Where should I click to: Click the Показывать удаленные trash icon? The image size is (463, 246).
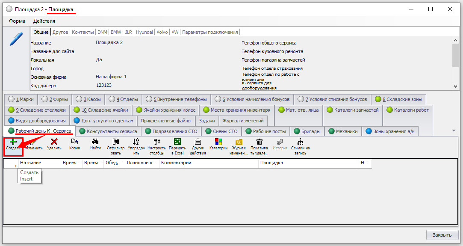pos(259,142)
